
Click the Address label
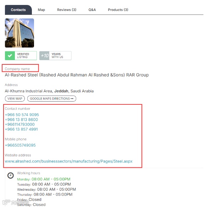tap(11, 85)
